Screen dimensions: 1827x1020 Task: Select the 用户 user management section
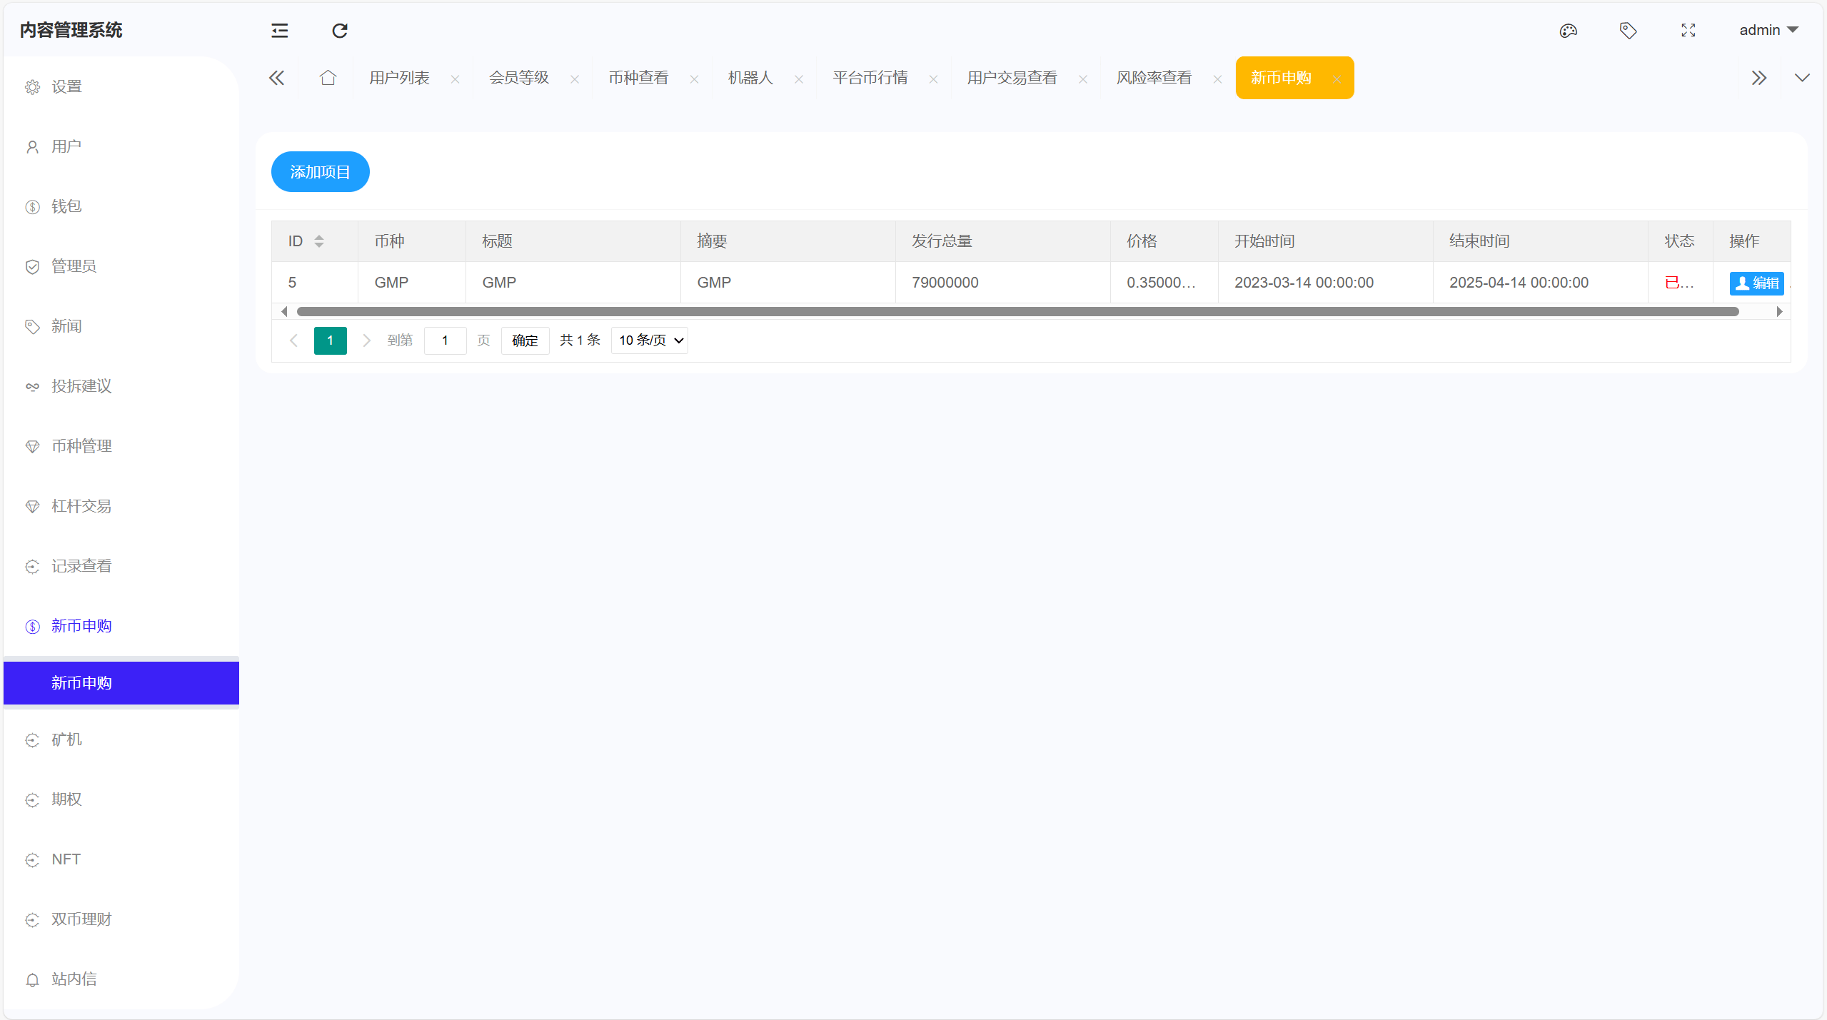click(x=67, y=146)
